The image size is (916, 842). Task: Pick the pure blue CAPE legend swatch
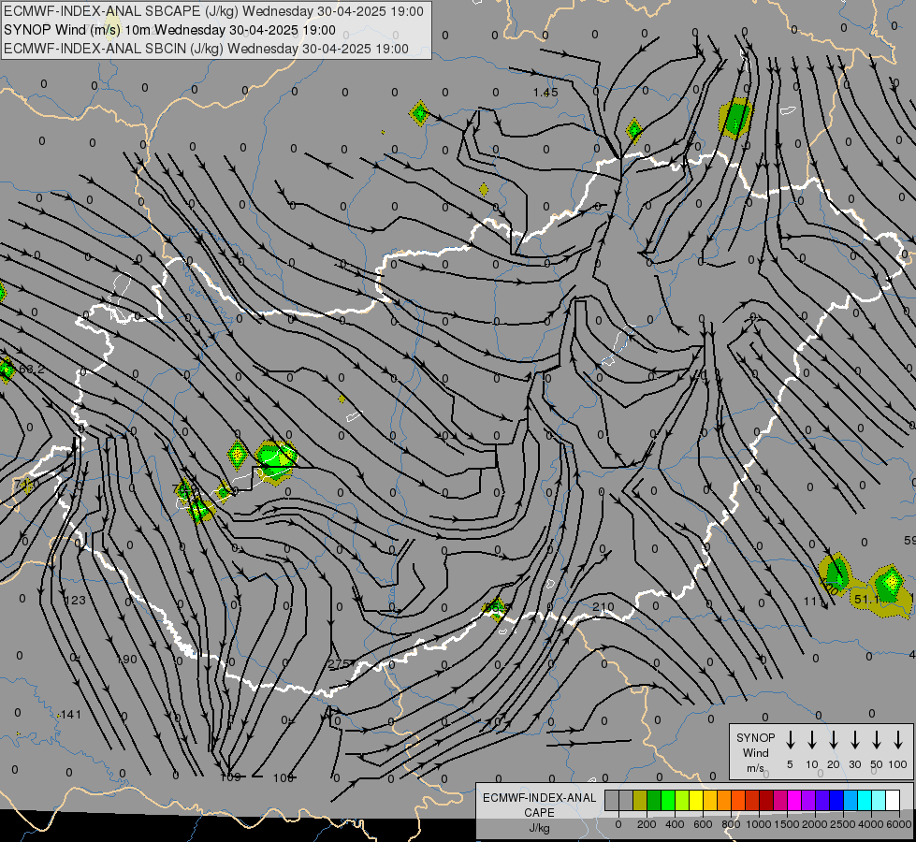coord(836,800)
